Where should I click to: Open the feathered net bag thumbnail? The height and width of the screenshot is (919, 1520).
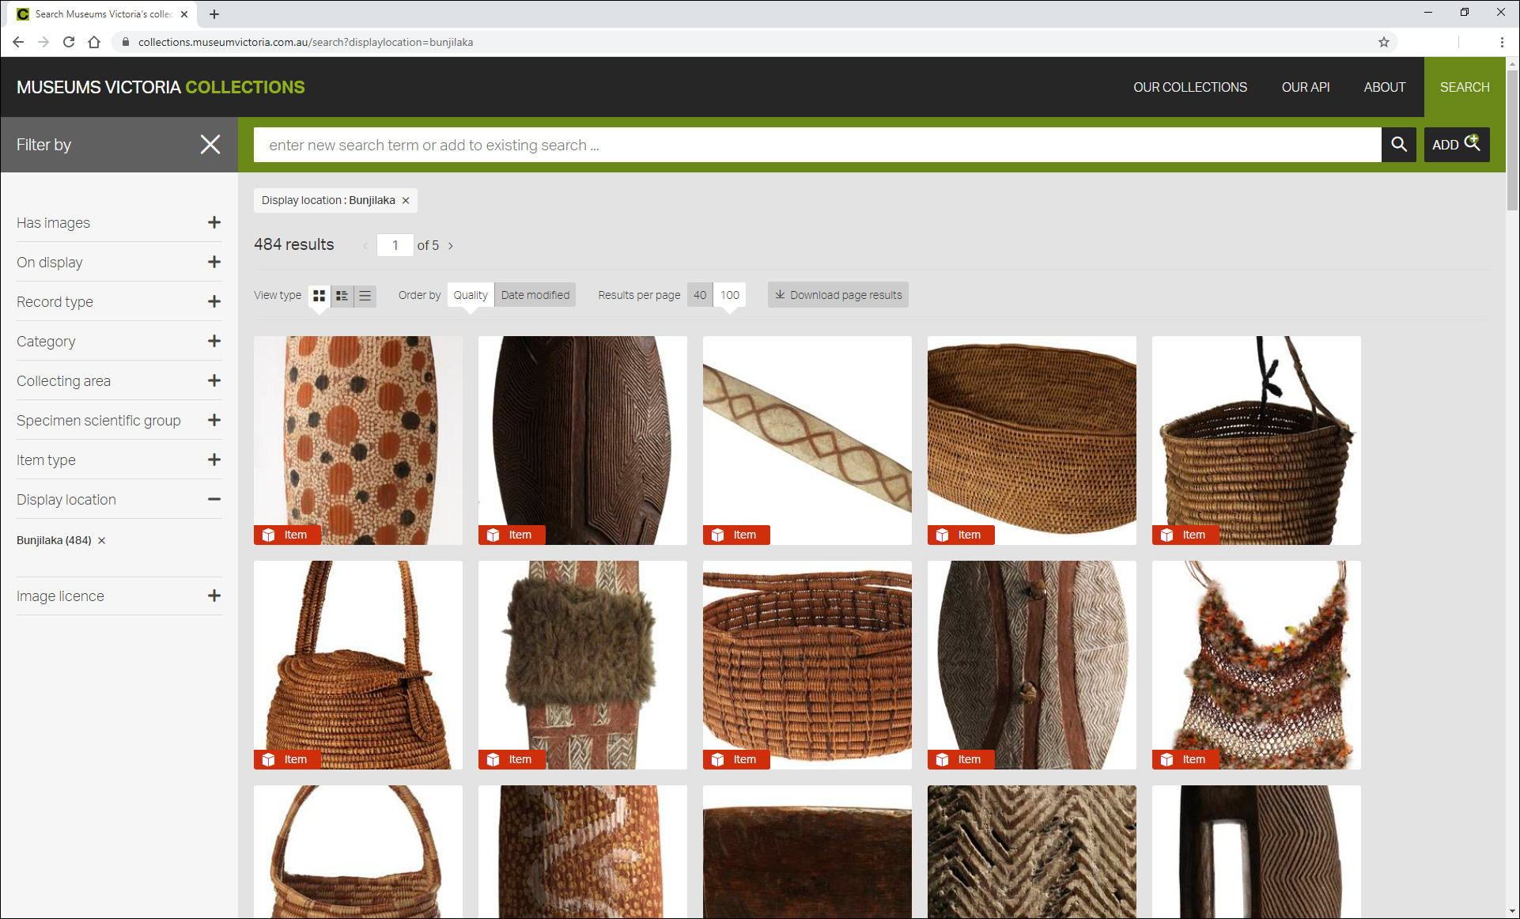tap(1257, 664)
